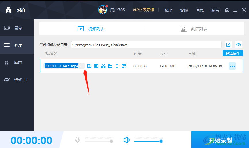Click VIP立即开通 link
Screen dimensions: 249x148
click(143, 10)
